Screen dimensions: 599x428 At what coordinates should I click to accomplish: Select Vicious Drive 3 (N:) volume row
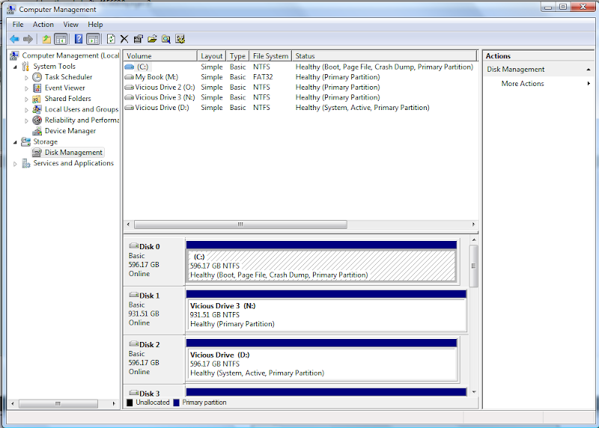300,97
